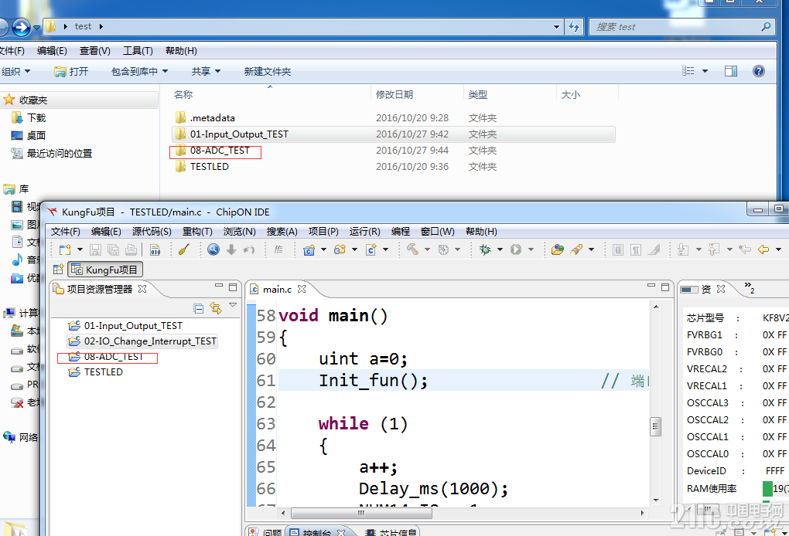789x536 pixels.
Task: Show hidden tabs via the »2 chevron
Action: click(x=750, y=288)
